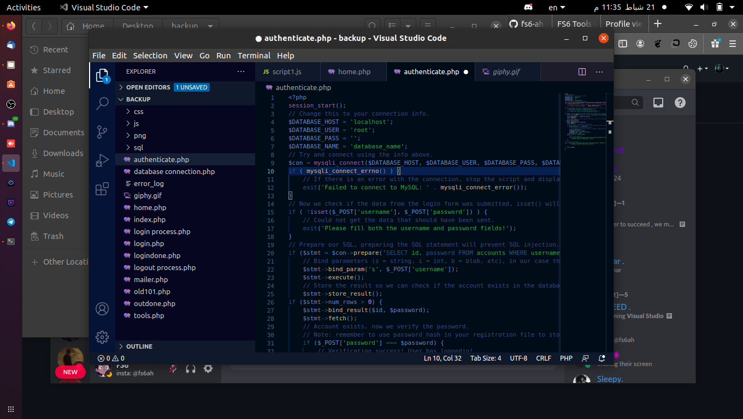Image resolution: width=743 pixels, height=419 pixels.
Task: Expand Open Editors section
Action: coord(185,87)
